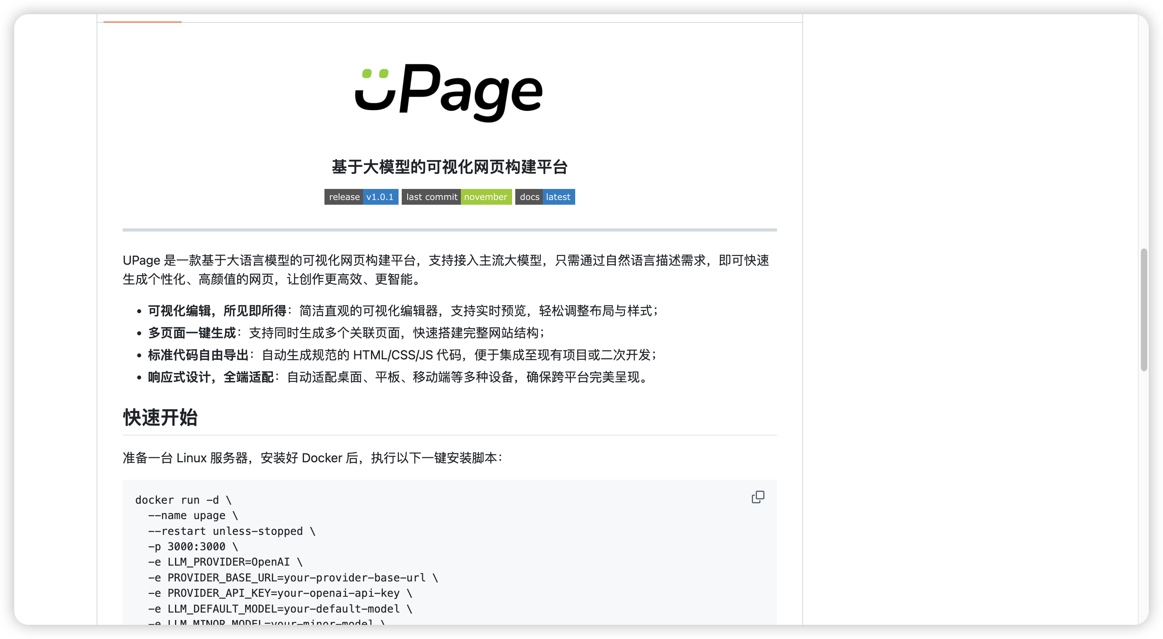This screenshot has height=639, width=1163.
Task: Click the 快速开始 section heading
Action: coord(160,417)
